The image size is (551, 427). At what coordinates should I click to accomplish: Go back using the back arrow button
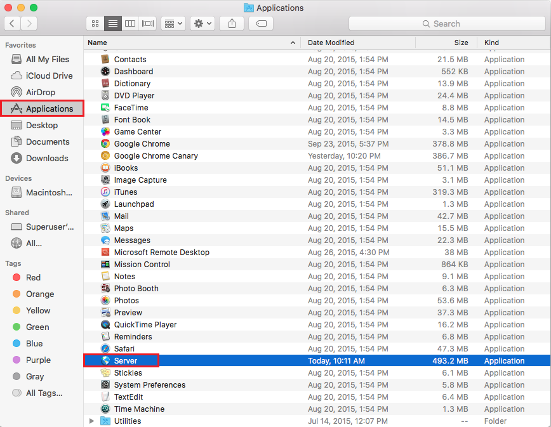pos(13,23)
